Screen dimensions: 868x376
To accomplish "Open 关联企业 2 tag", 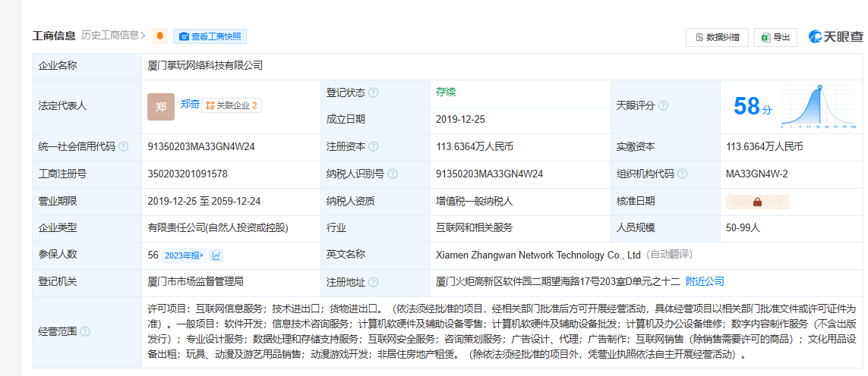I will pyautogui.click(x=232, y=105).
